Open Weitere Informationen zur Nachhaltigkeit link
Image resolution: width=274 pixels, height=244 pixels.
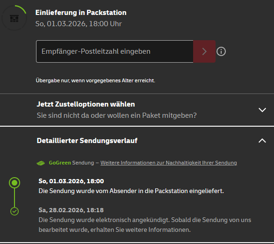point(169,163)
